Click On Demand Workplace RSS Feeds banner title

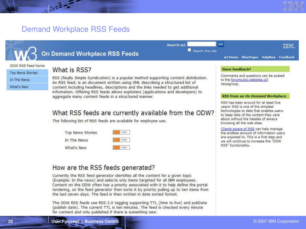coord(90,54)
